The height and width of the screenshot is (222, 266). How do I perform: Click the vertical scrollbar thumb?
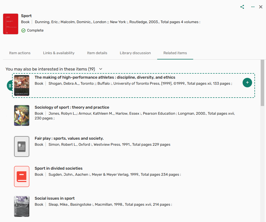coord(262,83)
